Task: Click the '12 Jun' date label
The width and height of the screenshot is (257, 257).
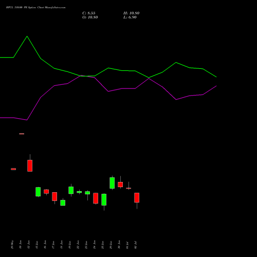Action: tap(29, 245)
